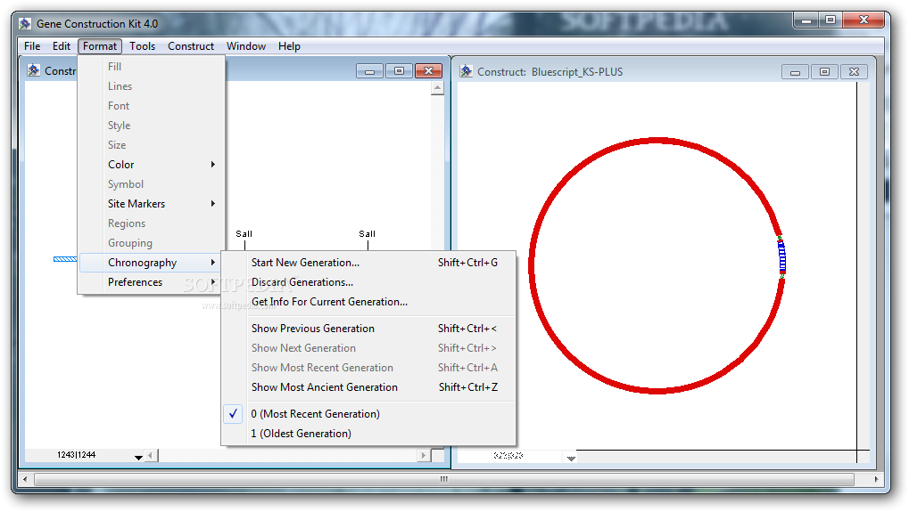
Task: Open the Edit menu
Action: click(x=62, y=46)
